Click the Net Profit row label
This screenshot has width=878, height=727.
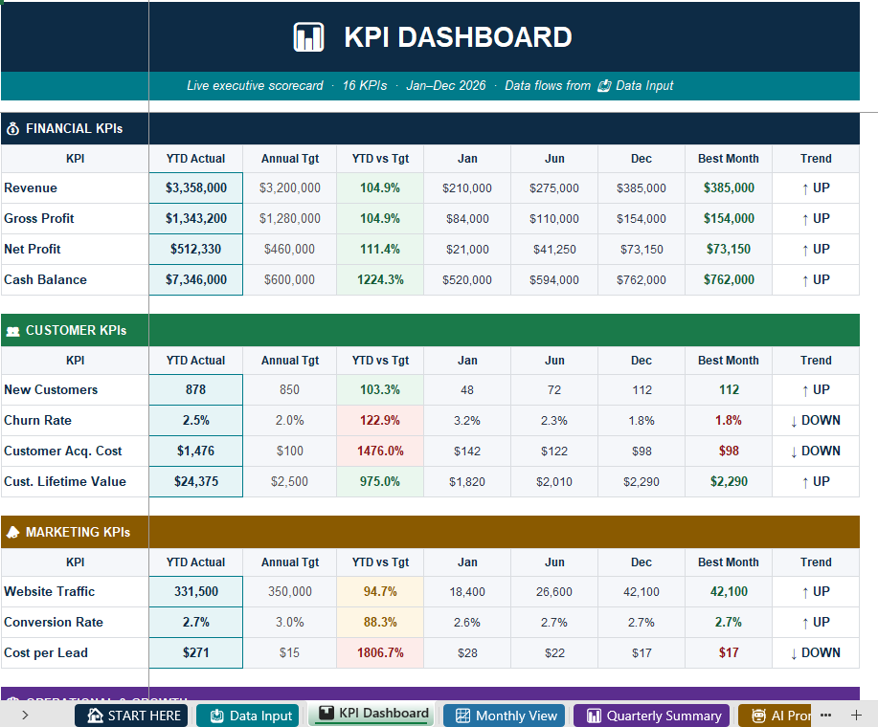click(x=75, y=250)
